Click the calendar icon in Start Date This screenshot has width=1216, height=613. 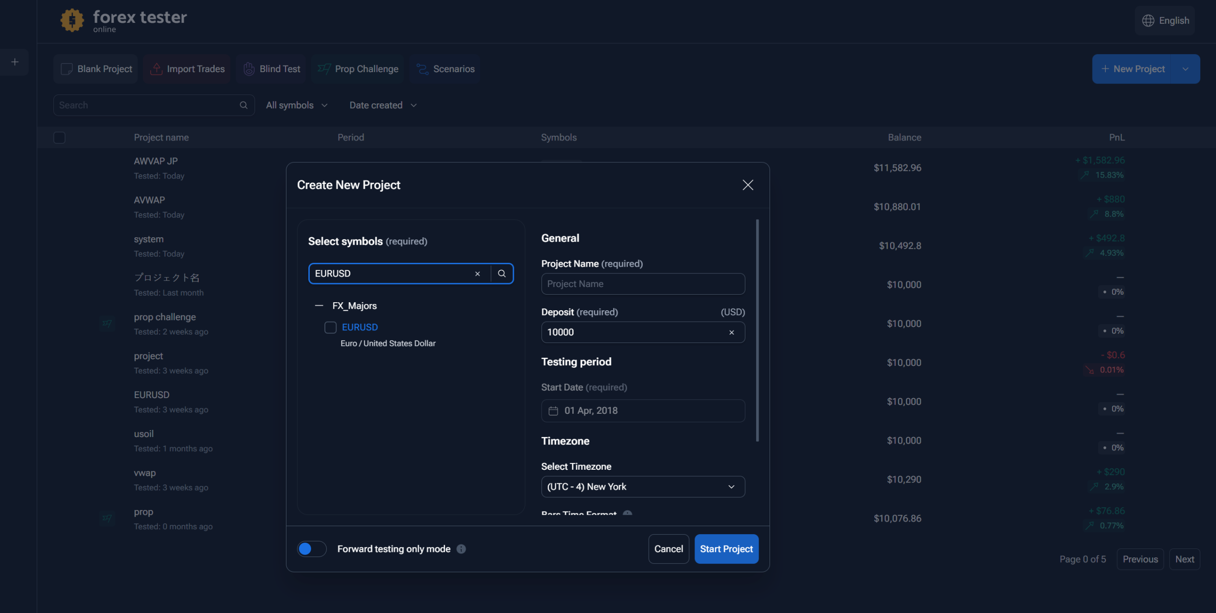553,411
